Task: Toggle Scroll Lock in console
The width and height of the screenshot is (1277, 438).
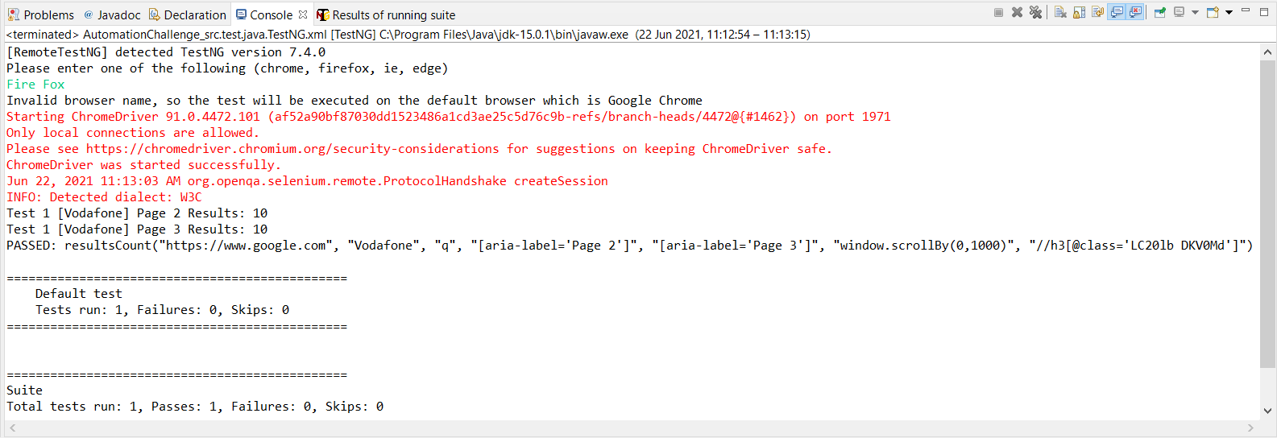Action: coord(1079,12)
